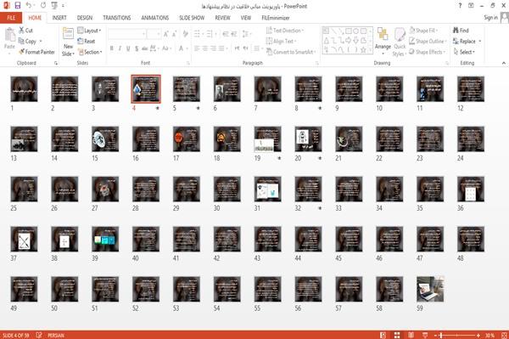Viewport: 509px width, 339px height.
Task: Click the Replace button
Action: coord(467,42)
